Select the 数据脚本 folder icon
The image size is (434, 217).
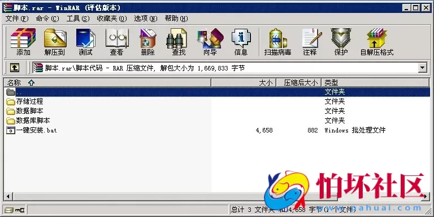(11, 111)
